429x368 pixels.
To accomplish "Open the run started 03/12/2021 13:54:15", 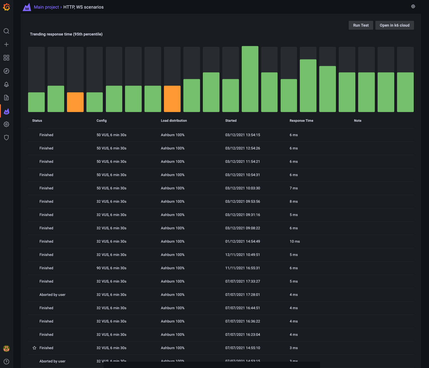I will (221, 135).
